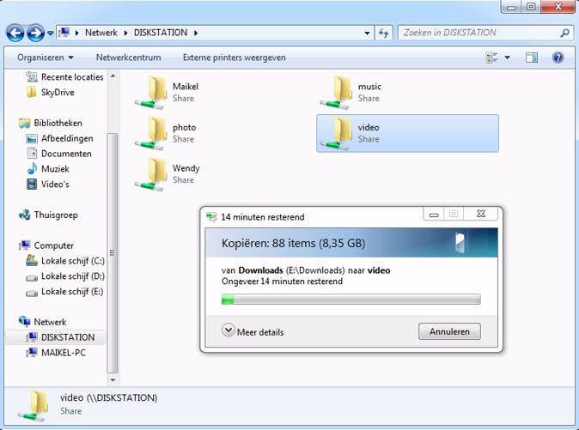Expand Meer details in the copy dialog
The image size is (579, 430).
(253, 331)
